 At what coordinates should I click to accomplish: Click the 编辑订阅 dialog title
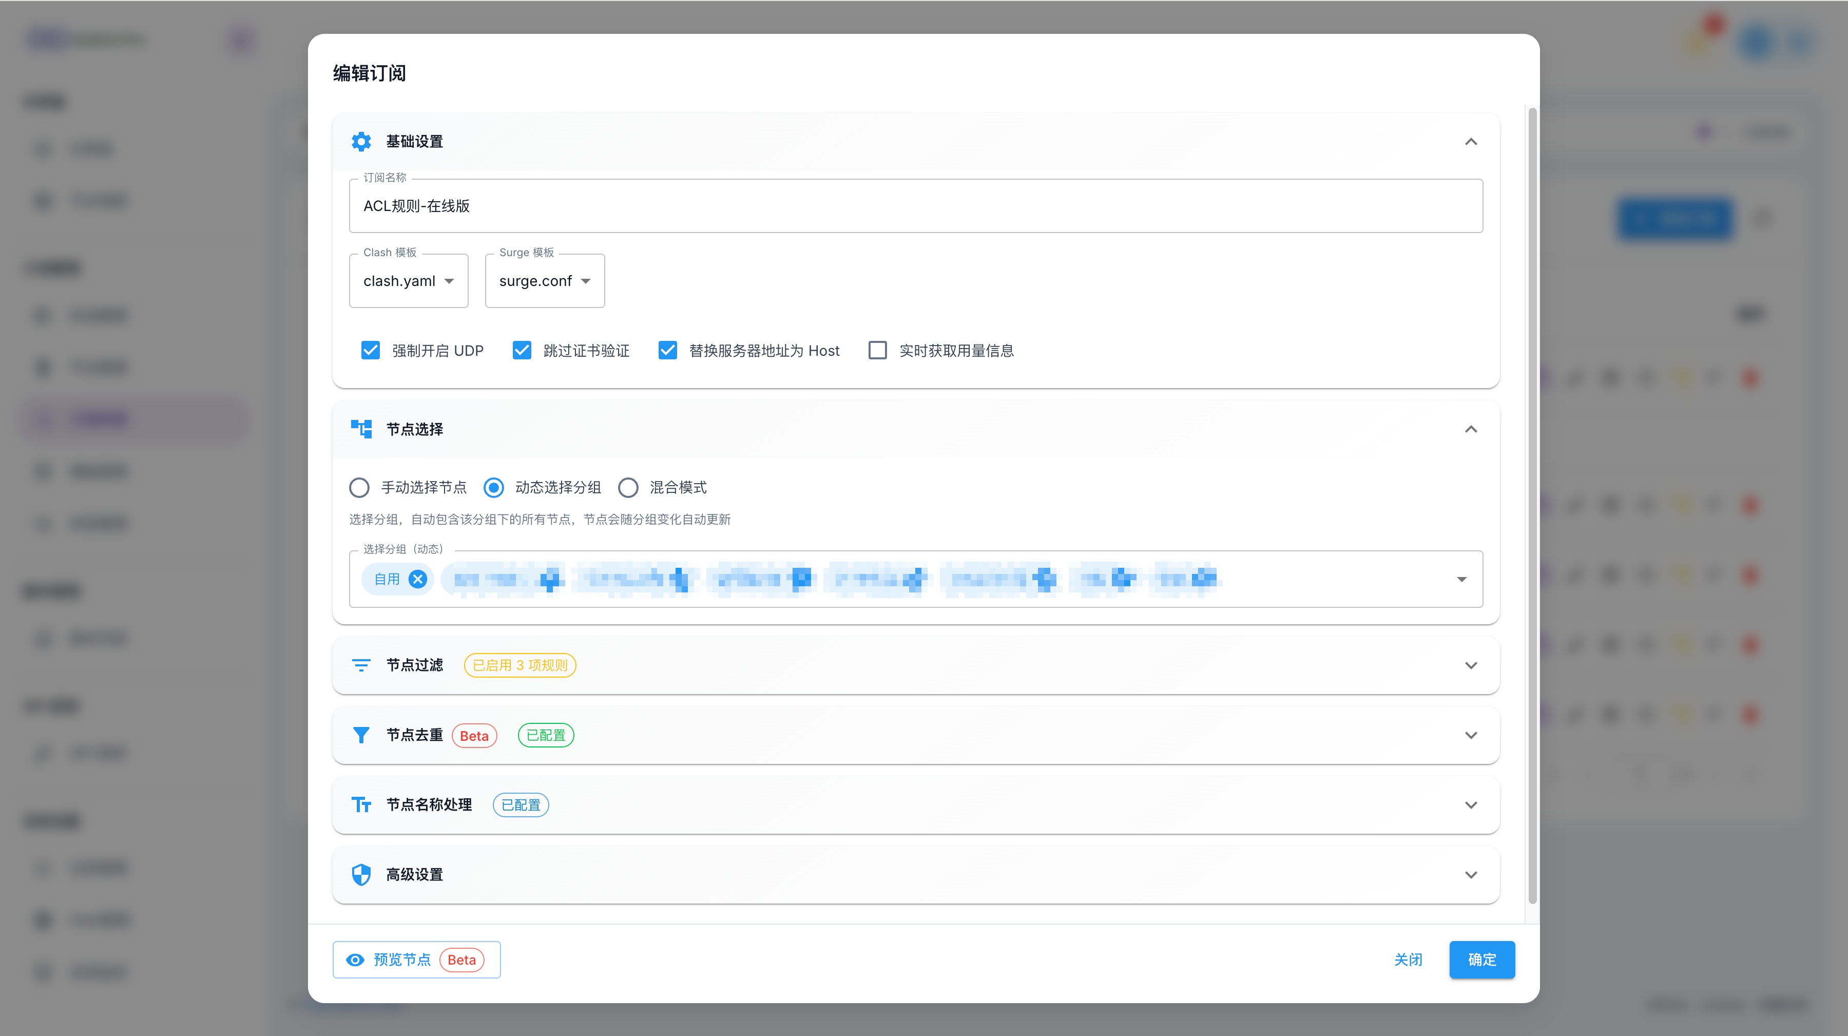click(369, 73)
